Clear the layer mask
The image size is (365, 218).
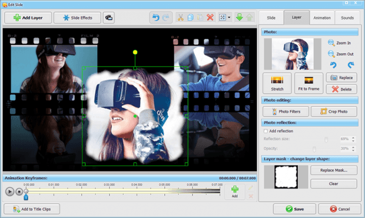[x=334, y=184]
